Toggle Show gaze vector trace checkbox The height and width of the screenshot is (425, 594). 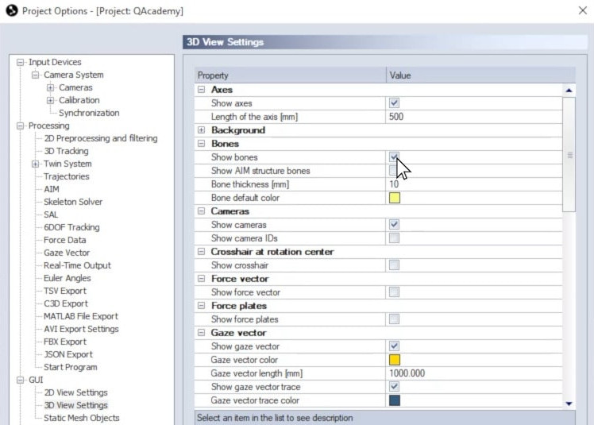[394, 386]
